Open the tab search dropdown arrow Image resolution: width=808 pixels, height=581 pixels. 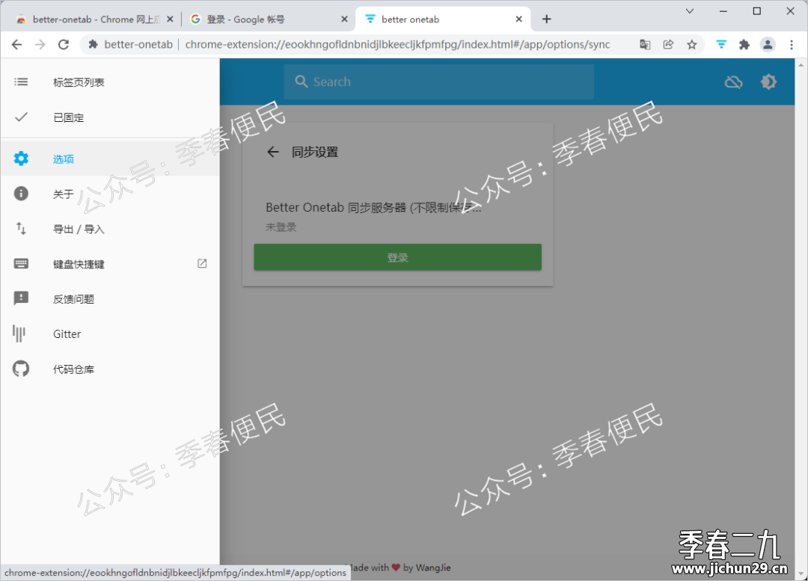click(690, 10)
